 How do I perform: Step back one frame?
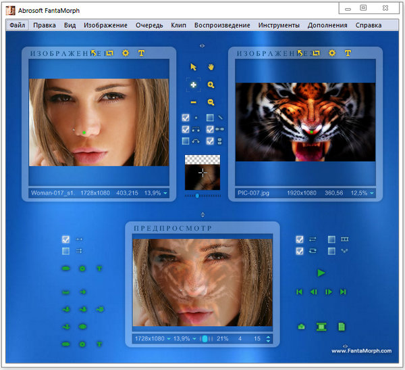[314, 292]
